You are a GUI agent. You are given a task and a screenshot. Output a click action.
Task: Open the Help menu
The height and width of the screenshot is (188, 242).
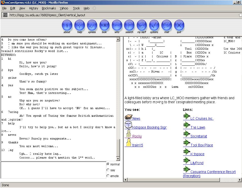pyautogui.click(x=87, y=8)
